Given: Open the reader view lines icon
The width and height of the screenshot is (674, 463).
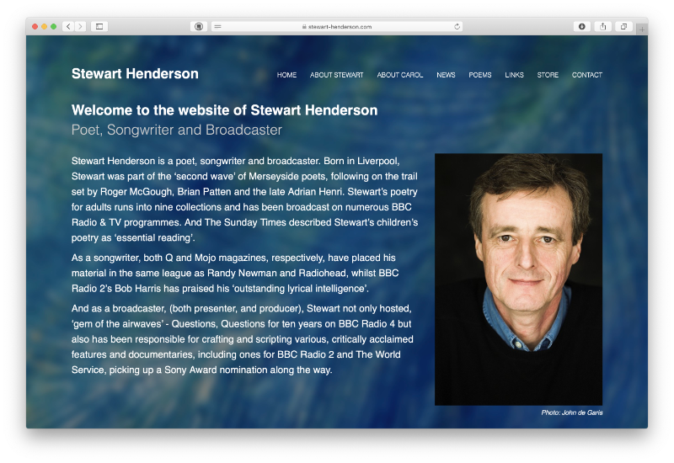Looking at the screenshot, I should pyautogui.click(x=218, y=27).
